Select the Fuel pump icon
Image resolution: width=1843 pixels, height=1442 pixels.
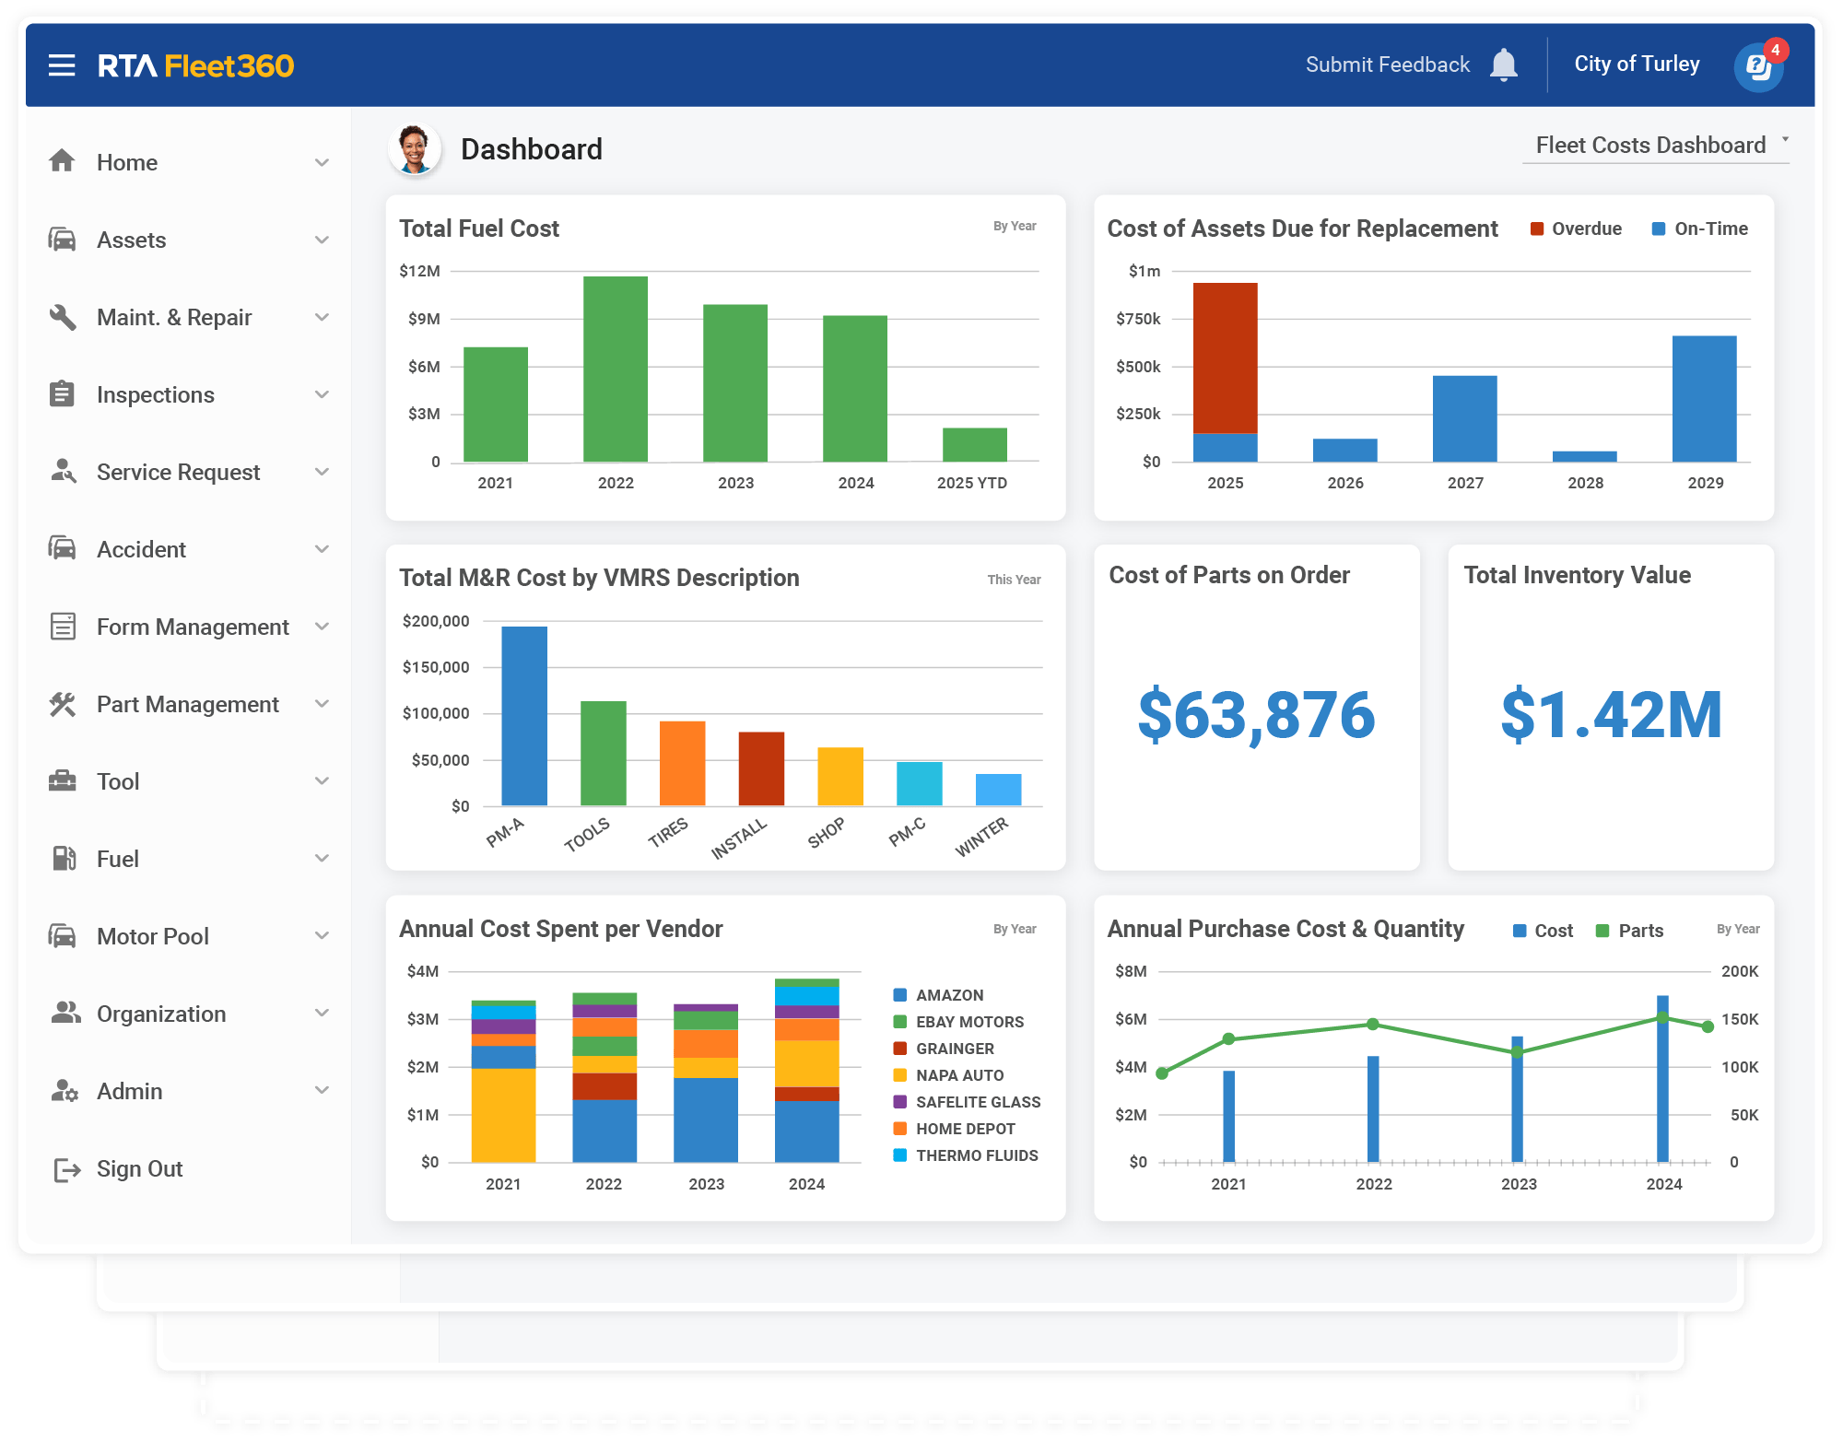(63, 858)
